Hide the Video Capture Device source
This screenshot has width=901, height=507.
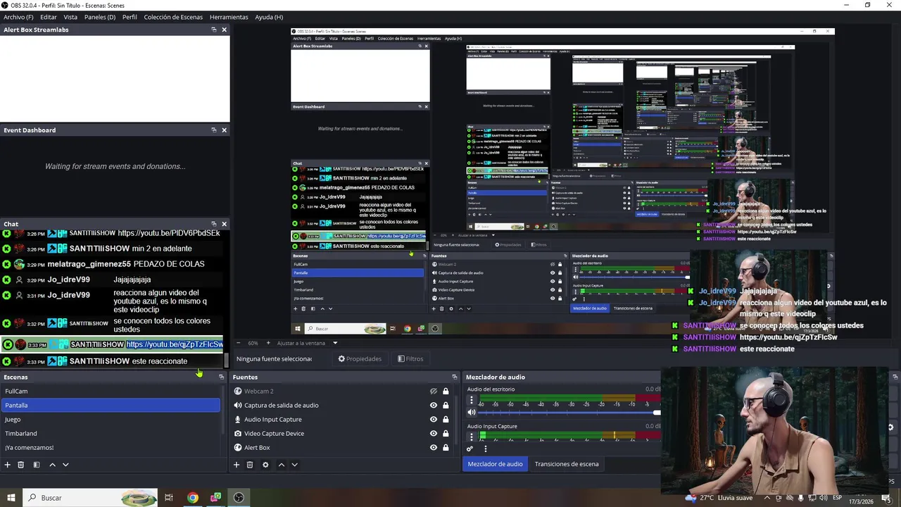click(434, 434)
